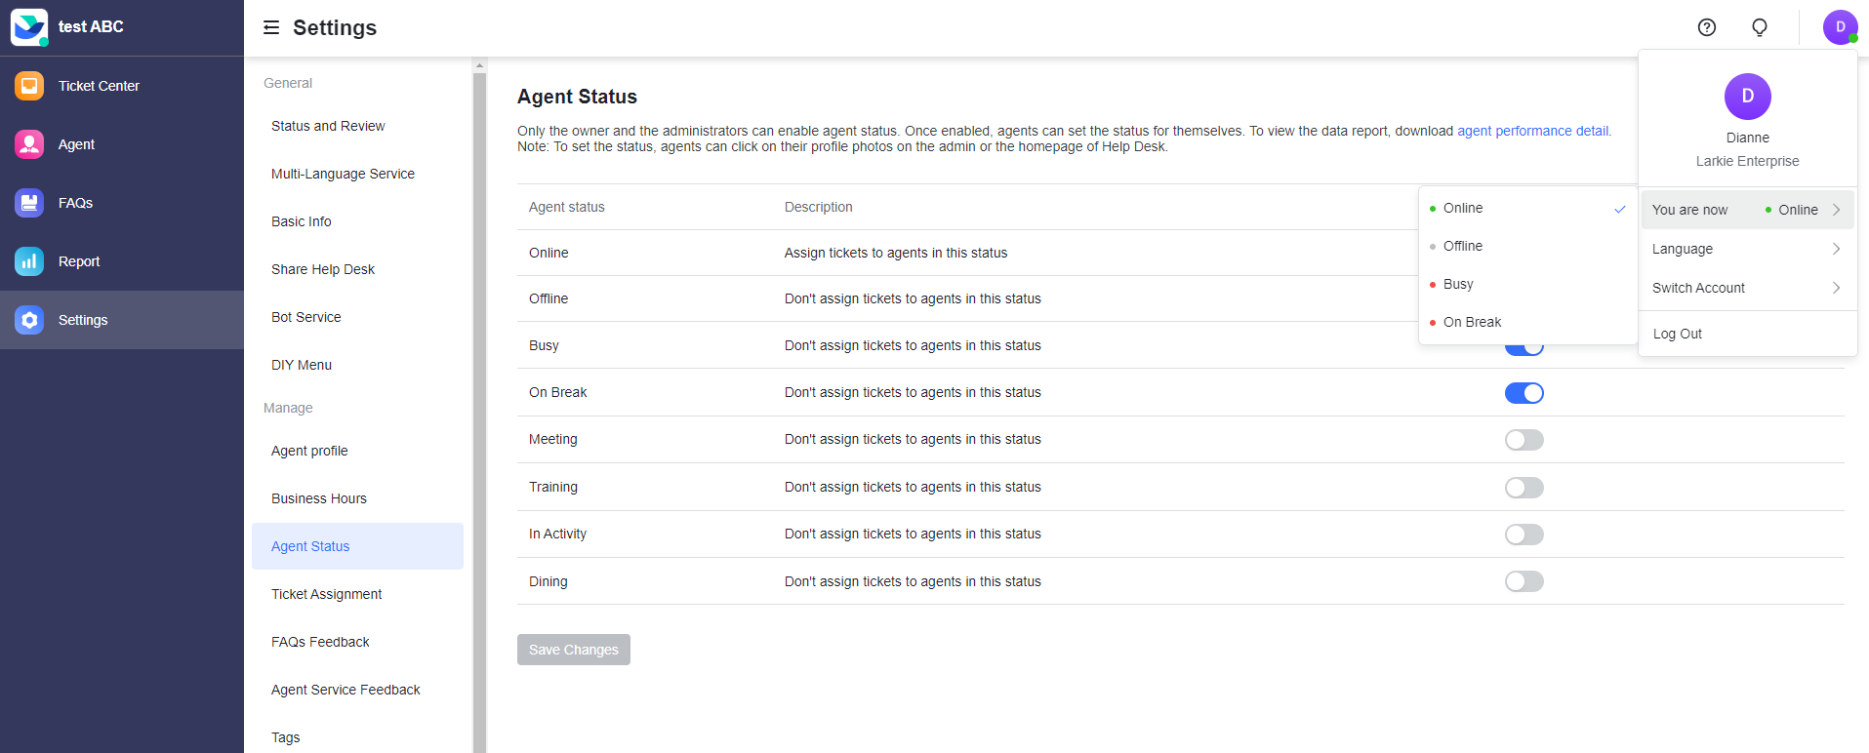Select Online in status list

point(1527,208)
